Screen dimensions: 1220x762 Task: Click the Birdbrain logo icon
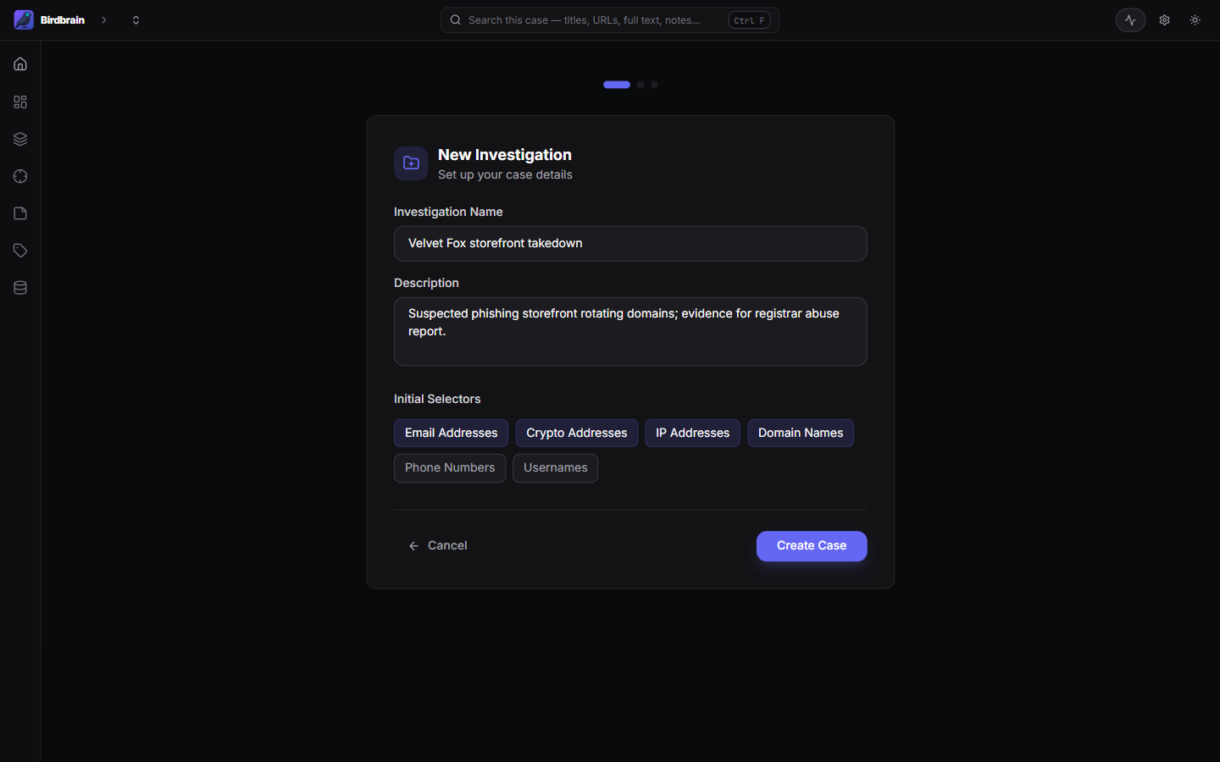click(x=24, y=19)
